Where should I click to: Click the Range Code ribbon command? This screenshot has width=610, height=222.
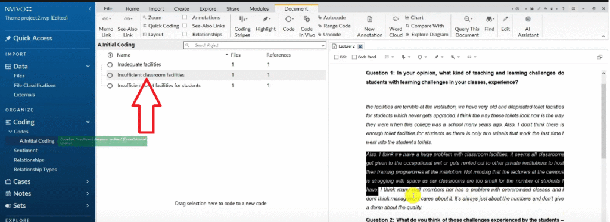coord(334,26)
